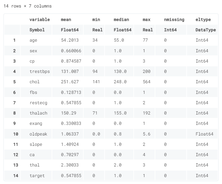This screenshot has width=222, height=184.
Task: Click row number 12
Action: click(x=16, y=155)
